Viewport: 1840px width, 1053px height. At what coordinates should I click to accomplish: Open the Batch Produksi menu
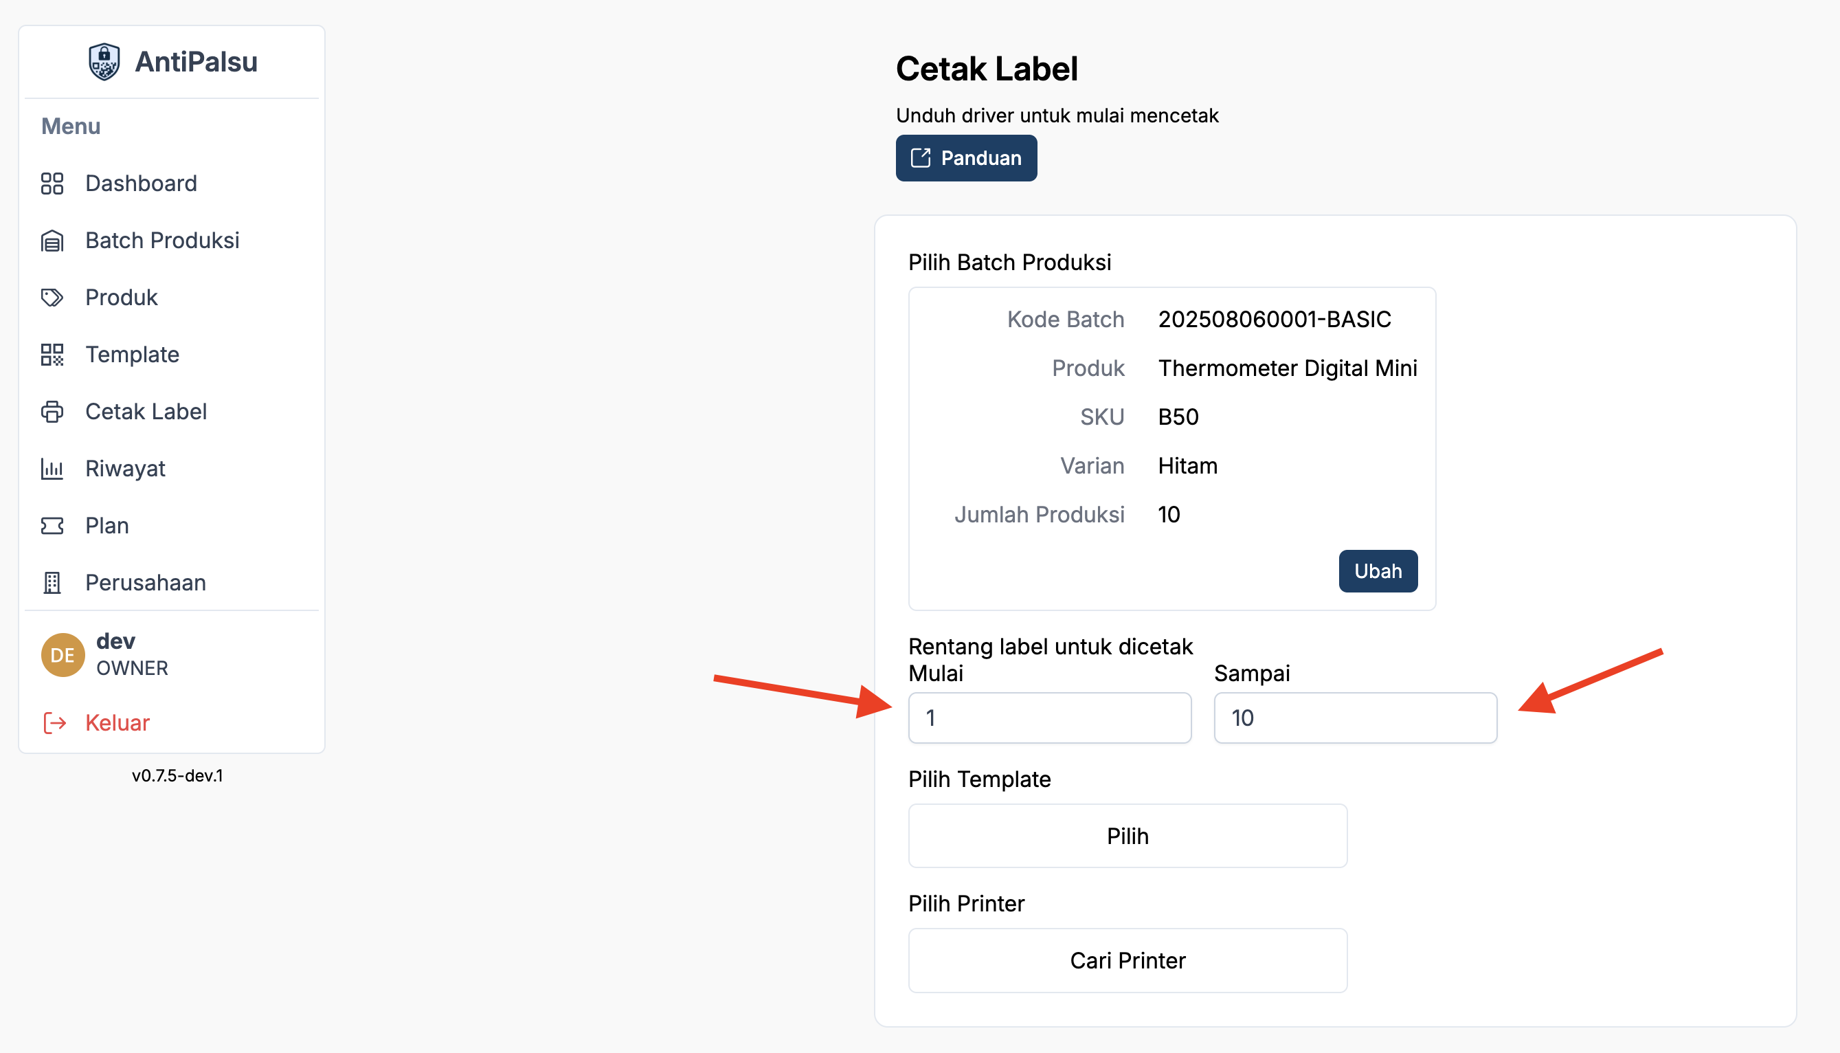pyautogui.click(x=162, y=241)
